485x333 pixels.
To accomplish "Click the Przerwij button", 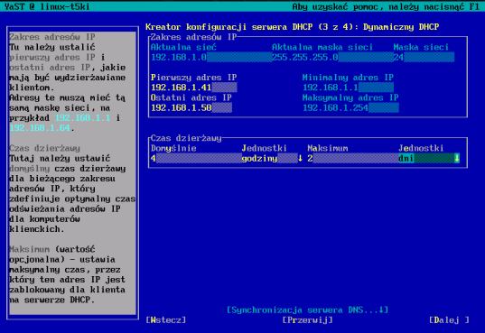I will (x=307, y=320).
